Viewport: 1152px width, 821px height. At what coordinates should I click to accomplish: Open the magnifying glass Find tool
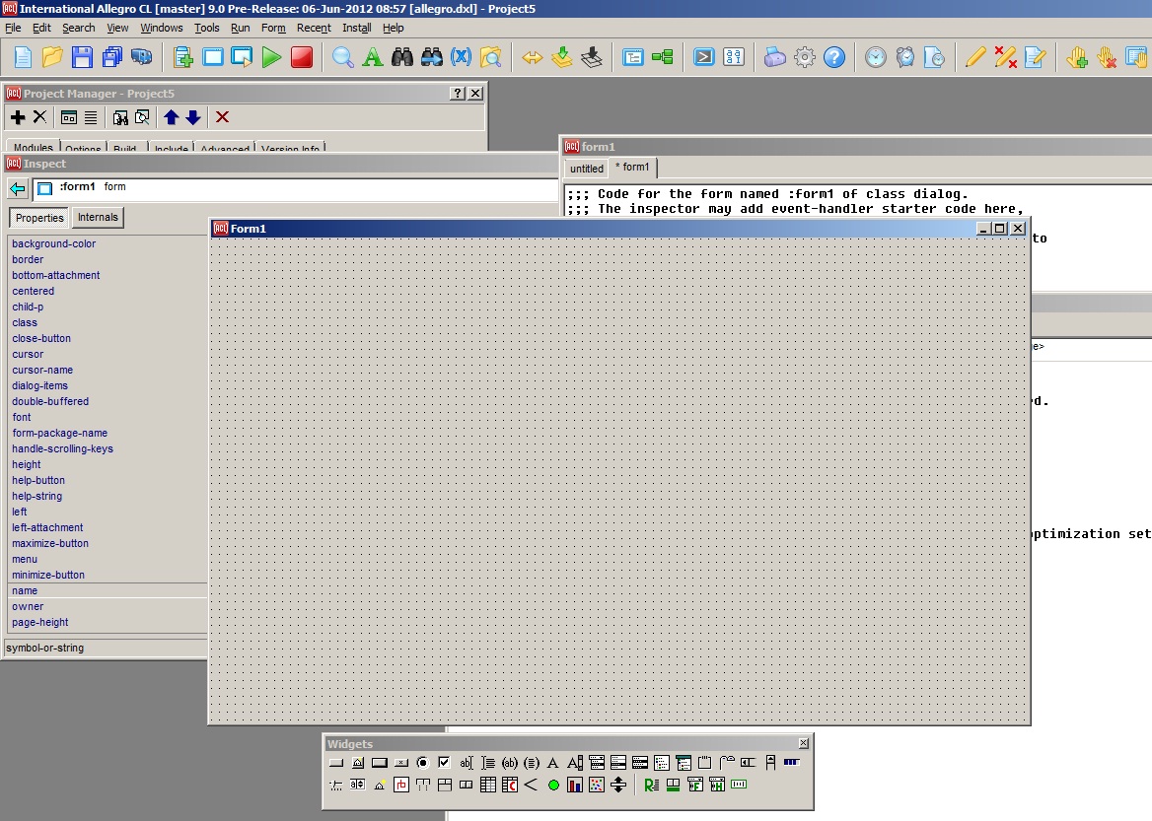342,57
